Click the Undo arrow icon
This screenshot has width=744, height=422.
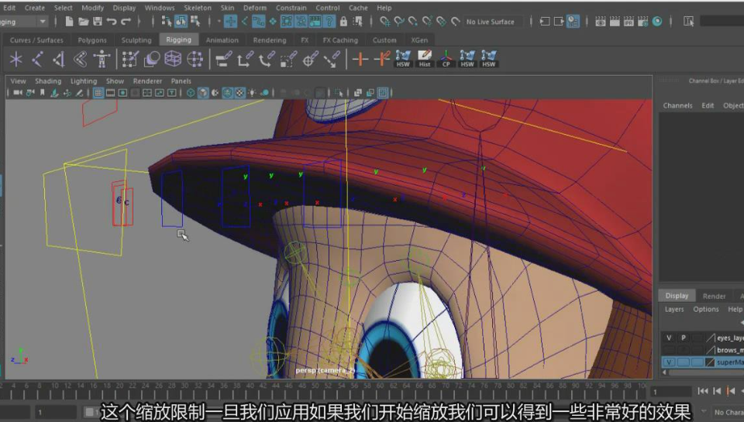[112, 22]
